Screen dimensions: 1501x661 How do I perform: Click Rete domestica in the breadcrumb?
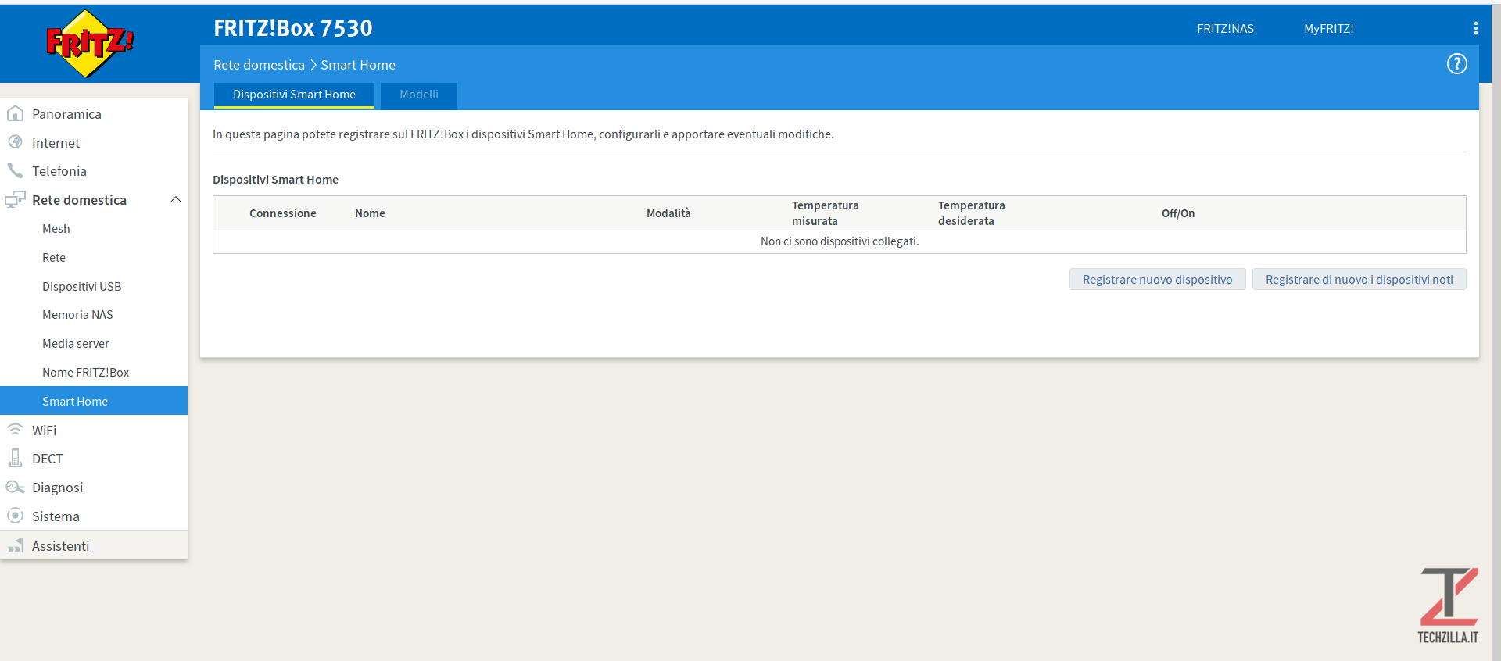259,65
